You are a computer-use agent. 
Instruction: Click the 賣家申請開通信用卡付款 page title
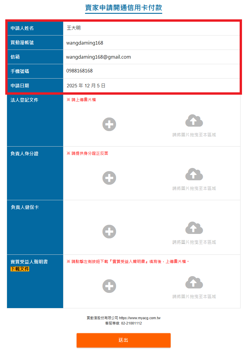(x=123, y=8)
